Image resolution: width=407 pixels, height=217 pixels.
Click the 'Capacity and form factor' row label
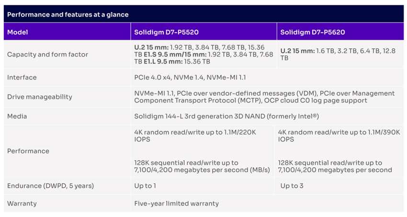click(47, 55)
